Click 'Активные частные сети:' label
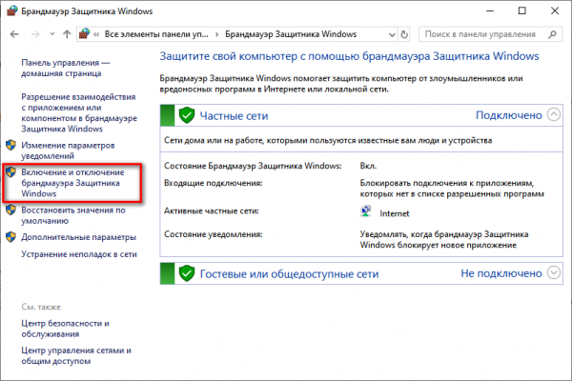This screenshot has height=381, width=572. (x=212, y=211)
